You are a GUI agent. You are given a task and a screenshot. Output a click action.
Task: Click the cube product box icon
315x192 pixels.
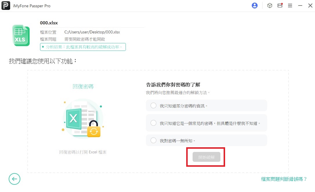[x=270, y=6]
